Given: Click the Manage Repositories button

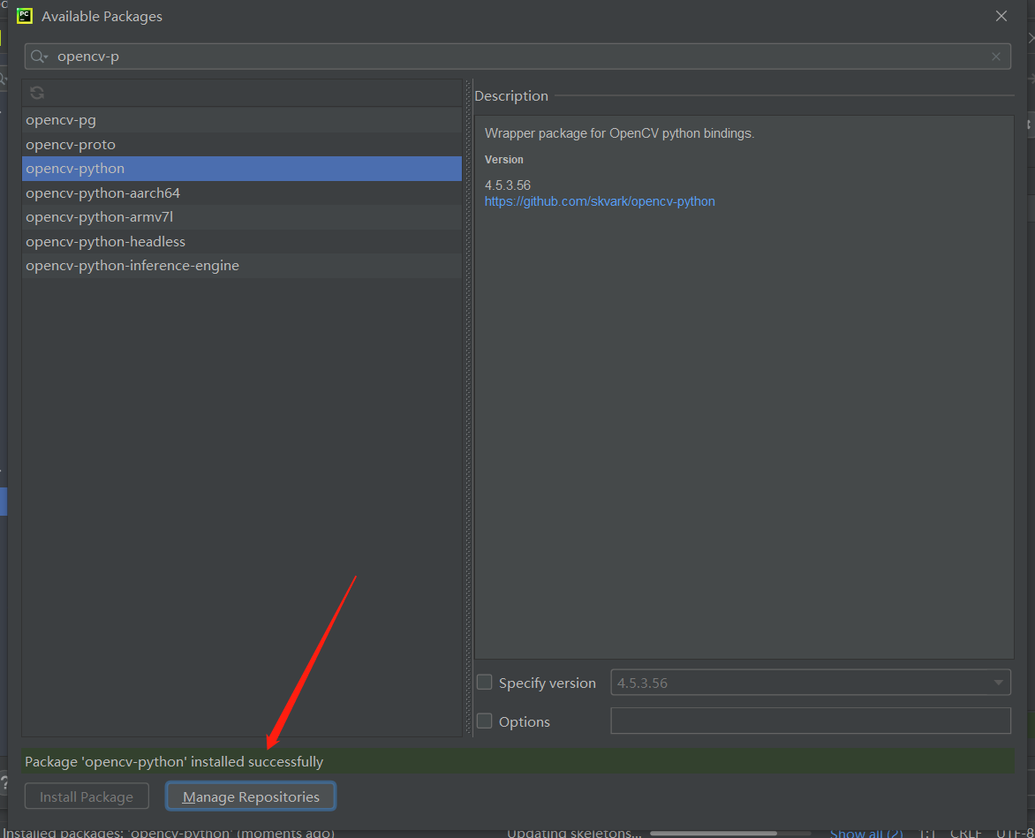Looking at the screenshot, I should pyautogui.click(x=251, y=796).
